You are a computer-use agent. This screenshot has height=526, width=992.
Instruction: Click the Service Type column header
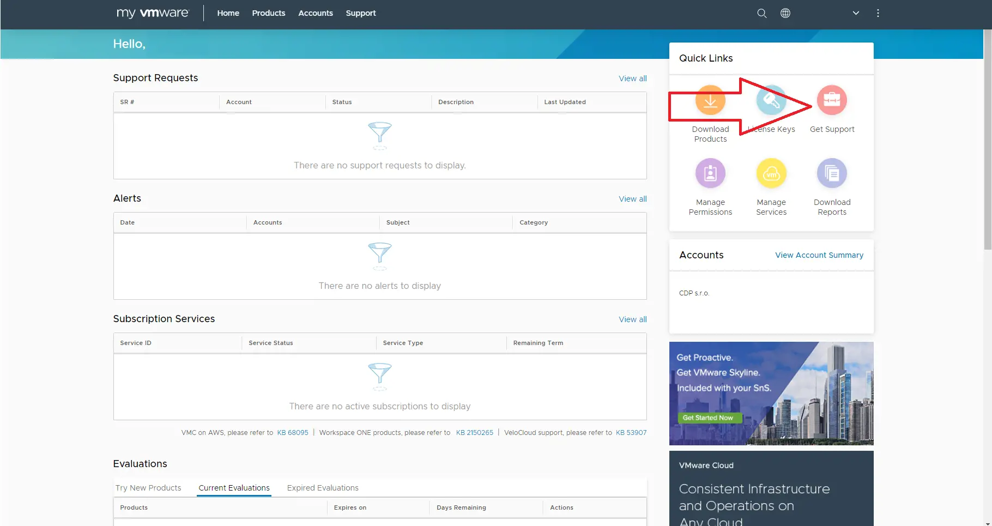(441, 343)
